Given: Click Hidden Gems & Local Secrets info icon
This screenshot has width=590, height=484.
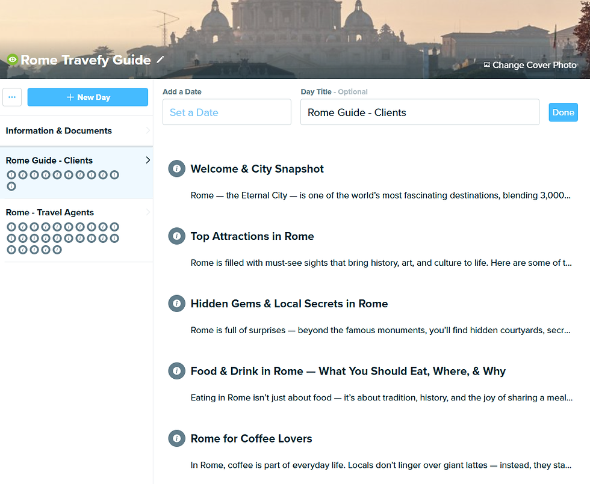Looking at the screenshot, I should pyautogui.click(x=176, y=303).
